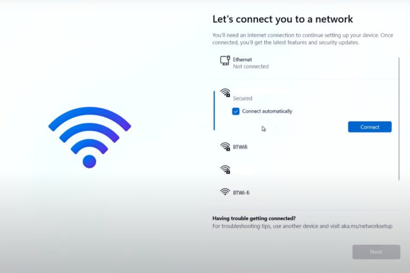The height and width of the screenshot is (273, 410).
Task: Click the 'Connect automatically' label text
Action: coord(267,111)
